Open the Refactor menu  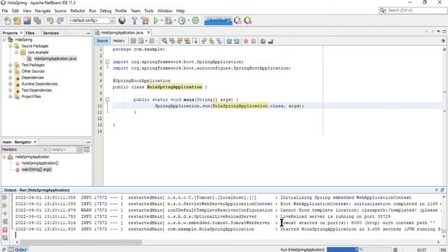(78, 11)
